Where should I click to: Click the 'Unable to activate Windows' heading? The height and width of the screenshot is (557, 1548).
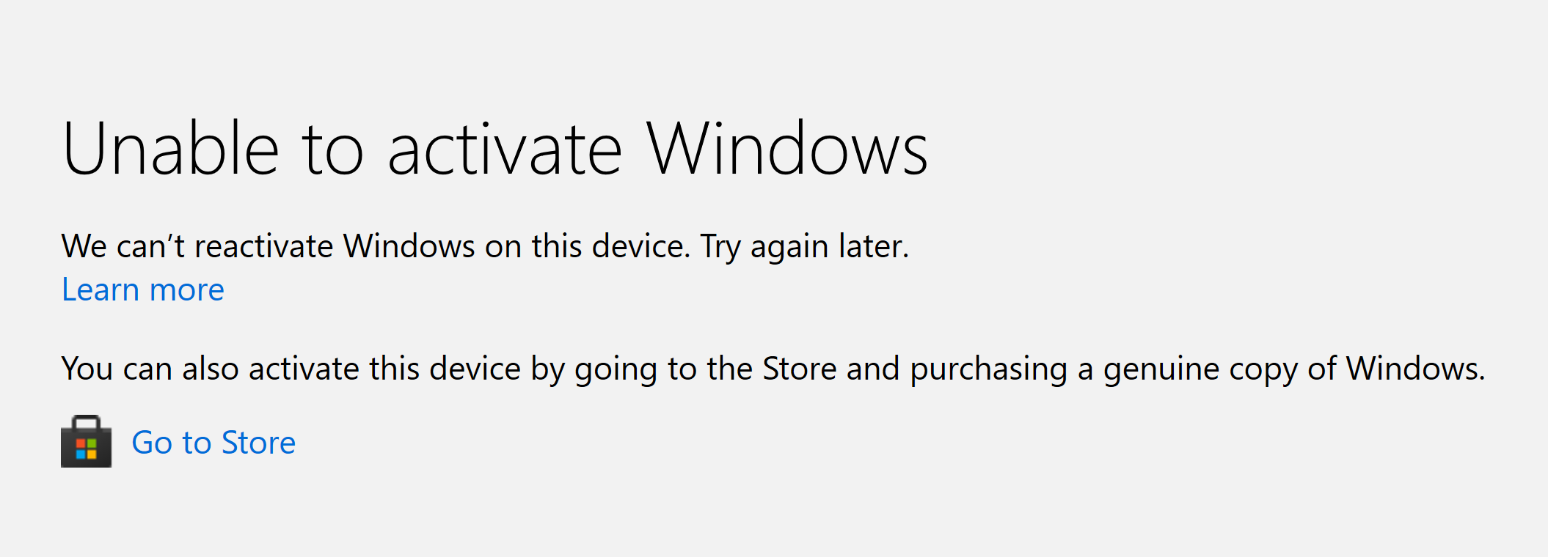point(495,150)
